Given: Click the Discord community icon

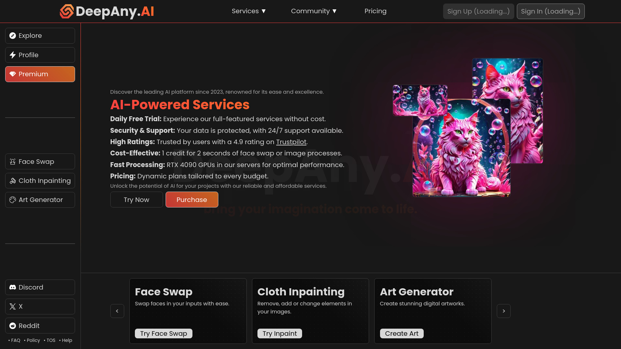Looking at the screenshot, I should pos(12,287).
